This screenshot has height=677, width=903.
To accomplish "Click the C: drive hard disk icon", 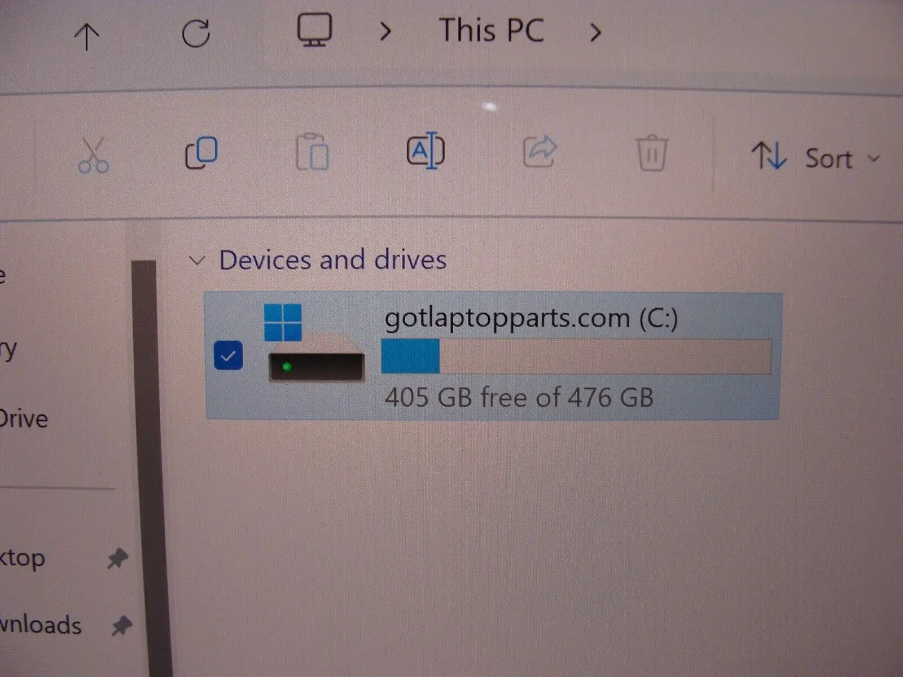I will (x=315, y=344).
